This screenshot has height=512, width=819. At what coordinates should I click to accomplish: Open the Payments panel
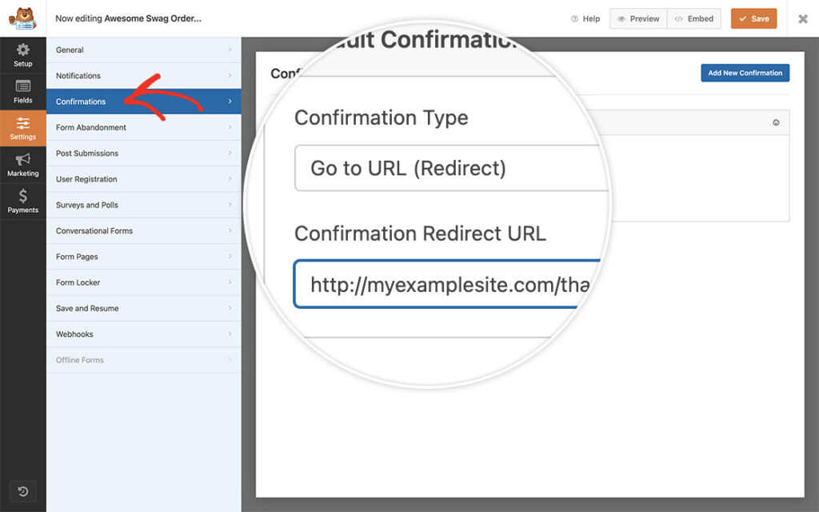(x=22, y=201)
